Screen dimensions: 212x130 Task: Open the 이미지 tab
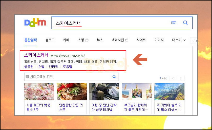point(159,40)
